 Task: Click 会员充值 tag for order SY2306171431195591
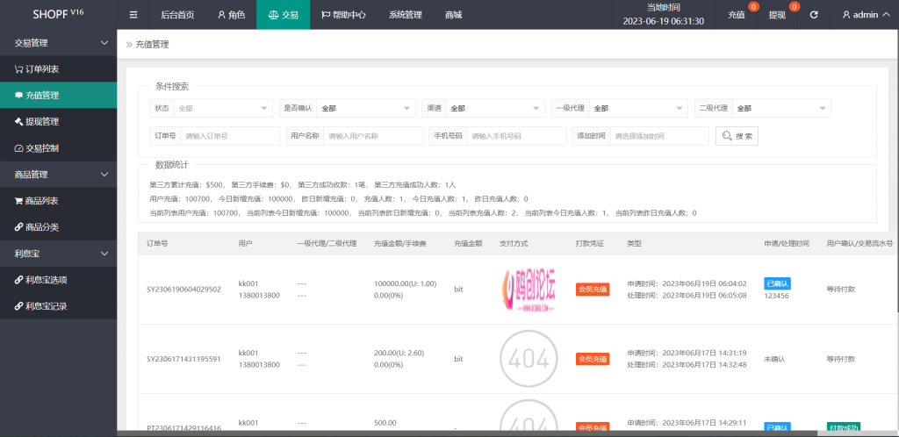tap(593, 359)
